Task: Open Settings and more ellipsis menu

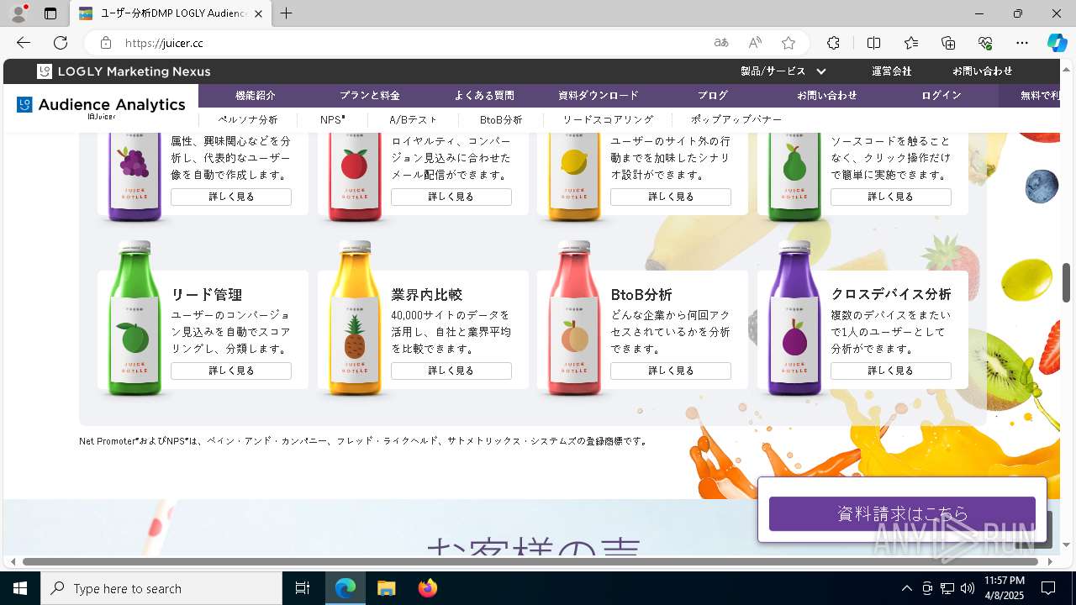Action: tap(1022, 43)
